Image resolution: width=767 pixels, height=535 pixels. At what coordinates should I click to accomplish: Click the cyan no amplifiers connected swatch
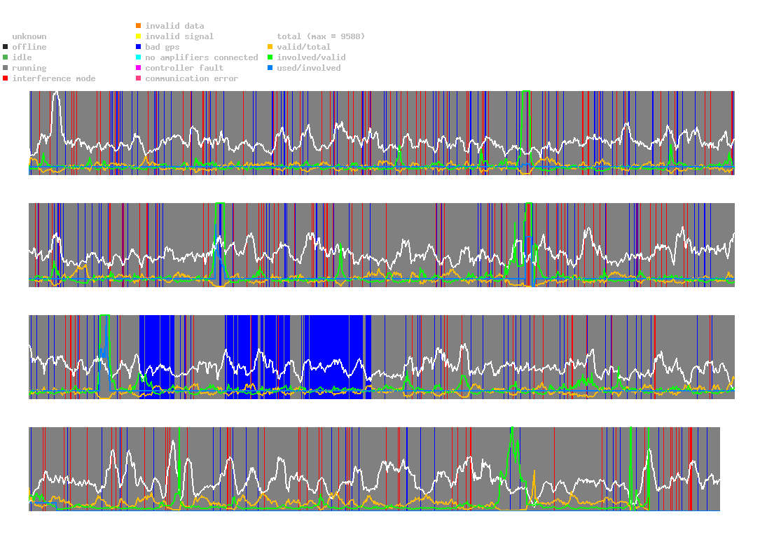point(138,57)
